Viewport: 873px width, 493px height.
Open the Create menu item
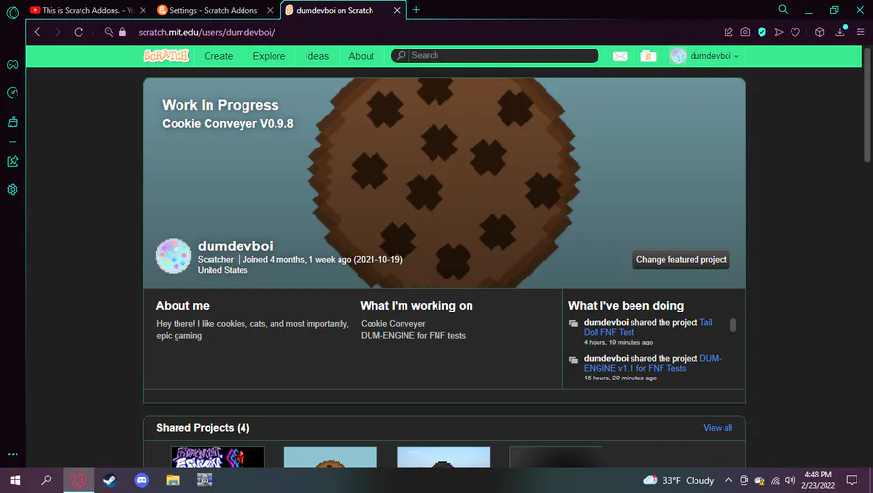coord(218,56)
